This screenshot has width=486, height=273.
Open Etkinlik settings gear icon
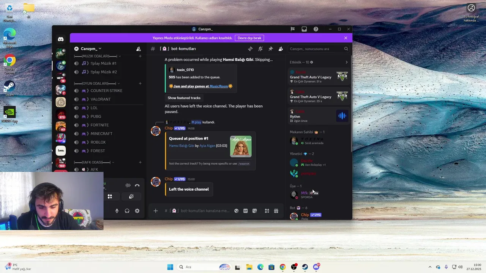pos(312,62)
